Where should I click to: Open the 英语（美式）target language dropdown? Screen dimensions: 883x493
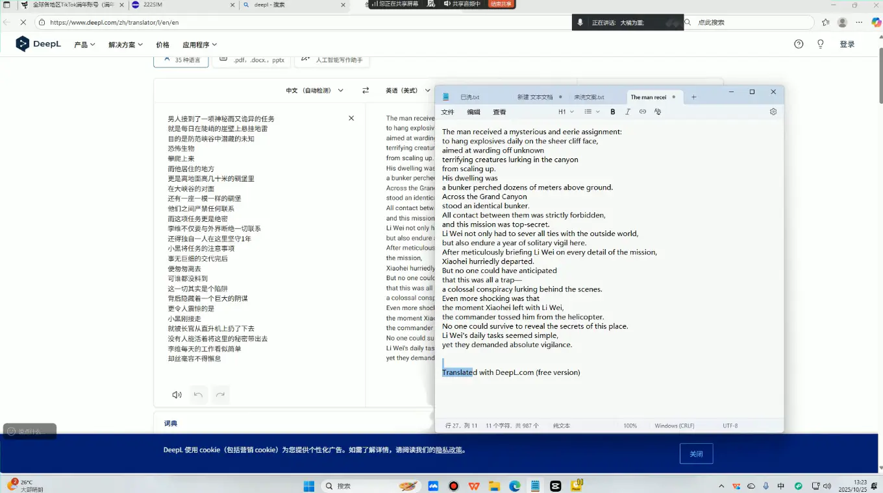[x=408, y=90]
